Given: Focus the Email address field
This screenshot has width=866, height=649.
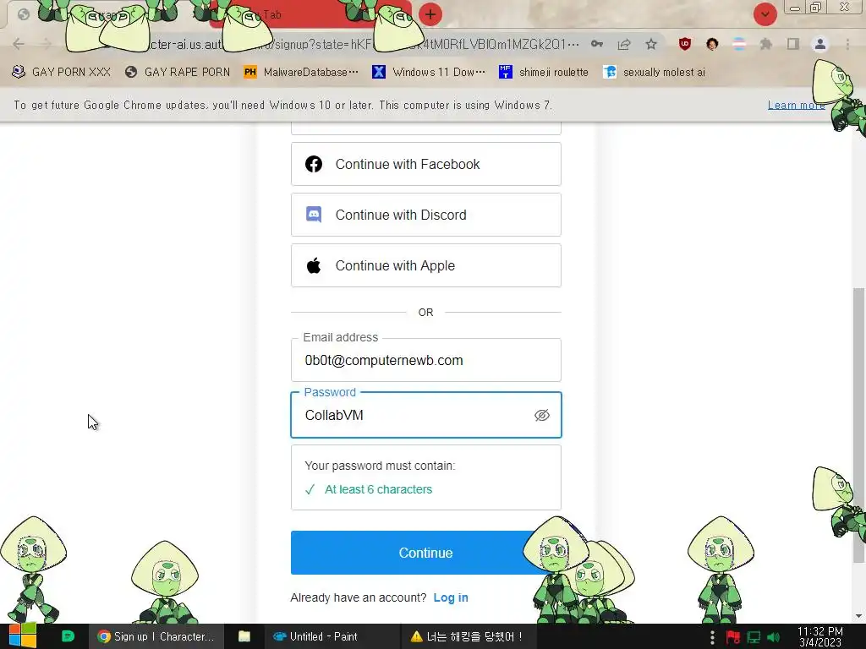Looking at the screenshot, I should 426,360.
